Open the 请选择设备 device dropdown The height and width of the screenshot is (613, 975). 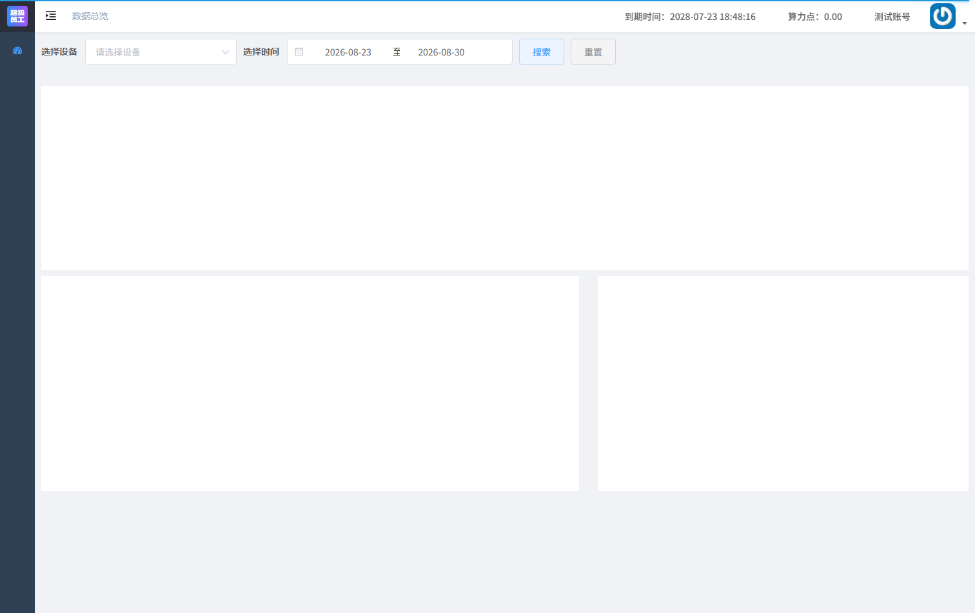pos(161,52)
